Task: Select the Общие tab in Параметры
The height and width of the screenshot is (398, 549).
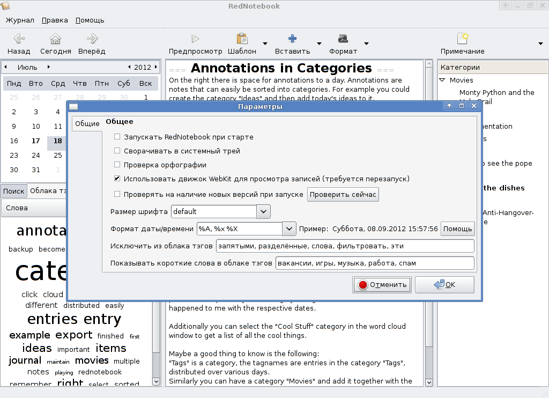Action: point(87,124)
